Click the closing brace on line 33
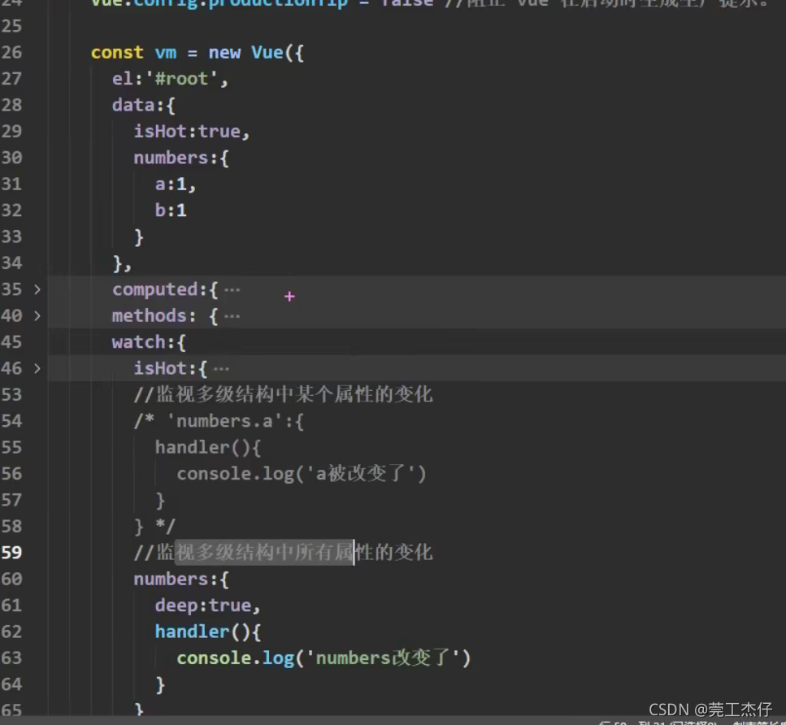Screen dimensions: 786x725 (x=139, y=237)
